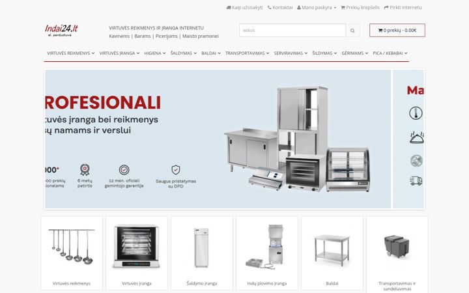Image resolution: width=469 pixels, height=293 pixels.
Task: Open the 'Gėrimams' menu
Action: [355, 53]
